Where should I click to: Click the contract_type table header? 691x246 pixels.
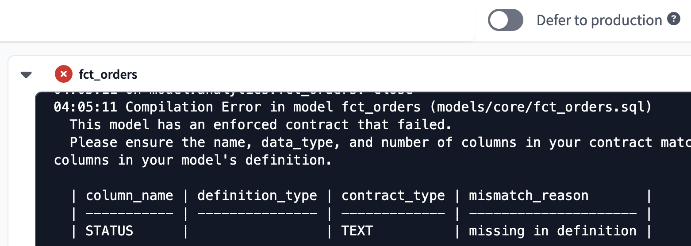(393, 196)
